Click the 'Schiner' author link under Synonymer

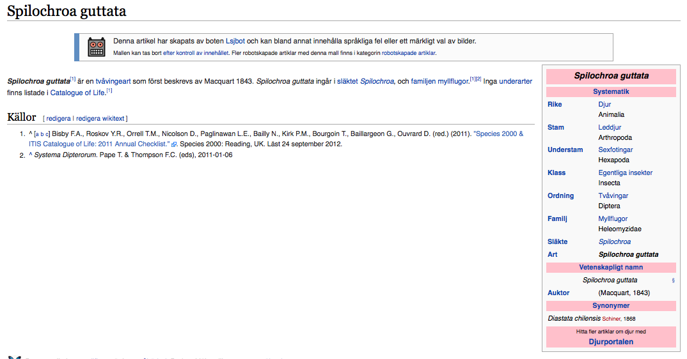612,318
